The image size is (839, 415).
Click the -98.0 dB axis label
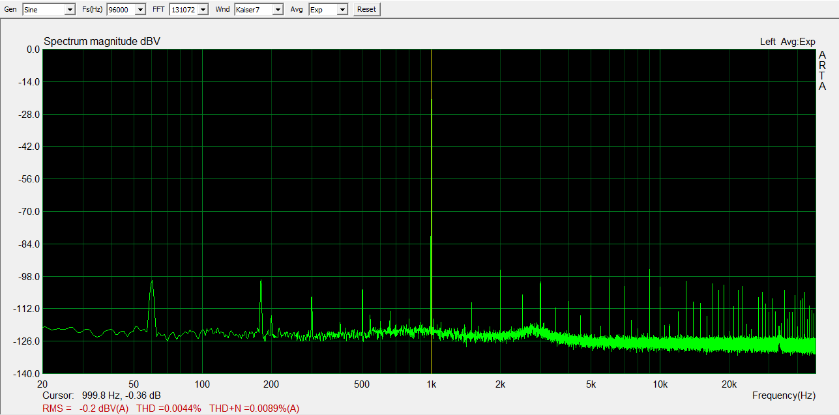(28, 276)
